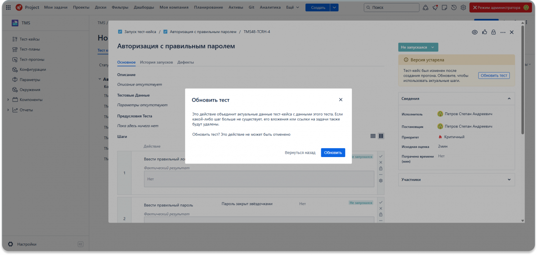Viewport: 537px width, 255px height.
Task: Open the three-dot menu in test header
Action: [x=503, y=32]
